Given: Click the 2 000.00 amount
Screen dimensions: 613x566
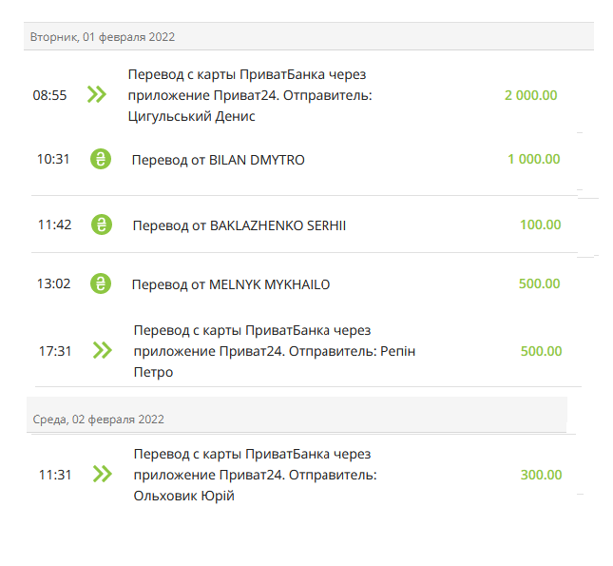Looking at the screenshot, I should point(531,95).
